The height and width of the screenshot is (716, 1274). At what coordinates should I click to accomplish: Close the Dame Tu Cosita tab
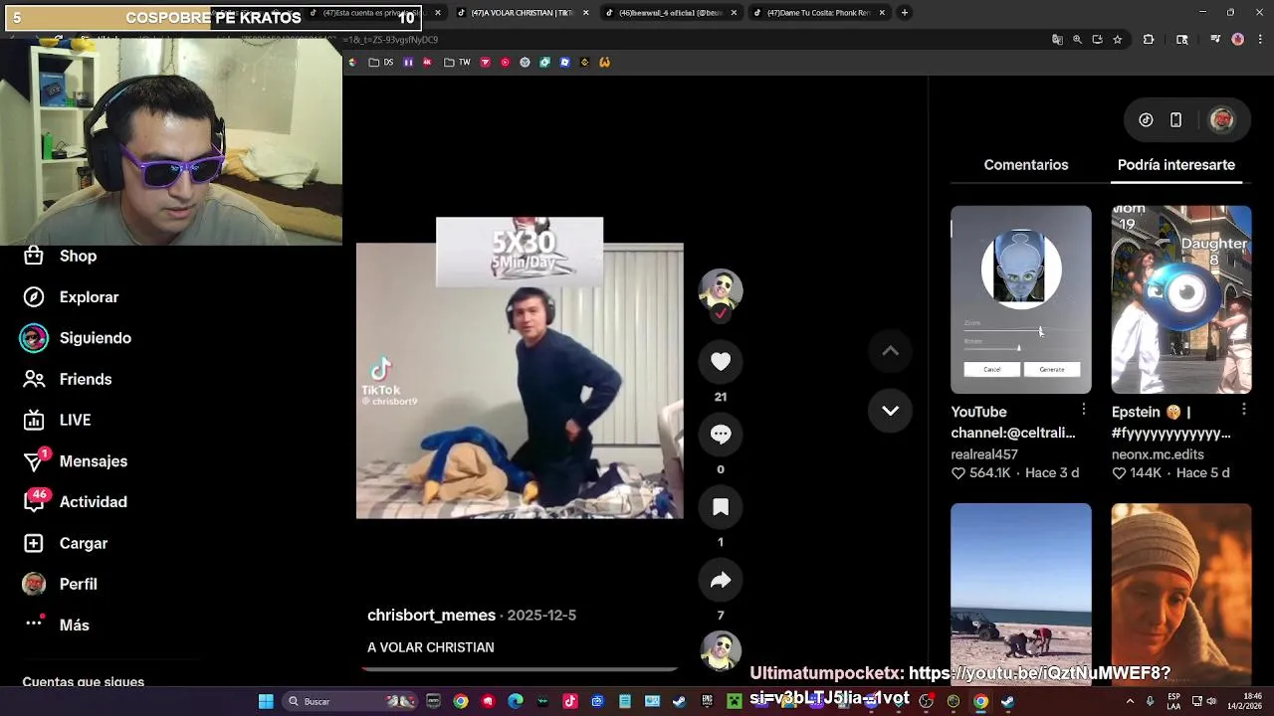pyautogui.click(x=881, y=13)
